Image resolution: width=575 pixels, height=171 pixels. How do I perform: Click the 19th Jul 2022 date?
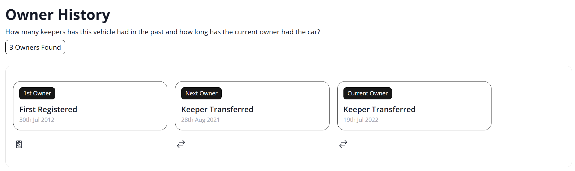(361, 120)
